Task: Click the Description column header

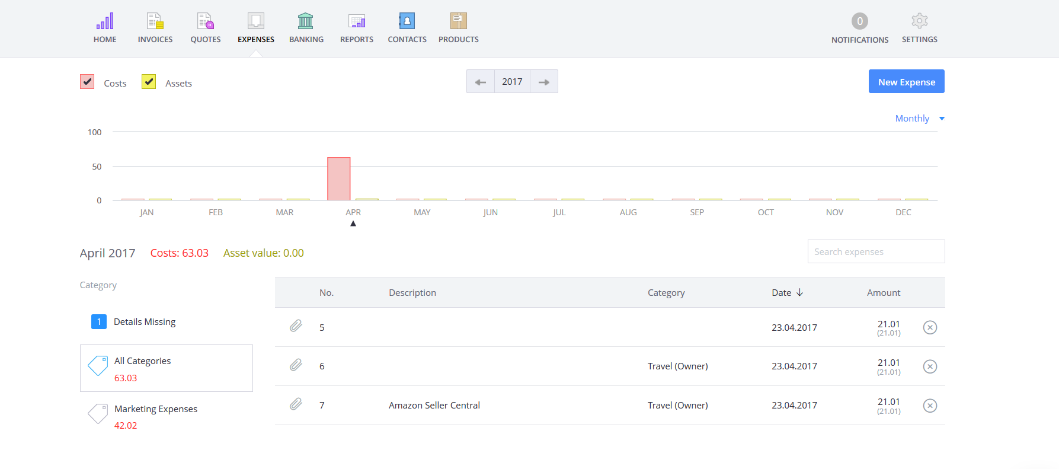Action: pyautogui.click(x=412, y=293)
